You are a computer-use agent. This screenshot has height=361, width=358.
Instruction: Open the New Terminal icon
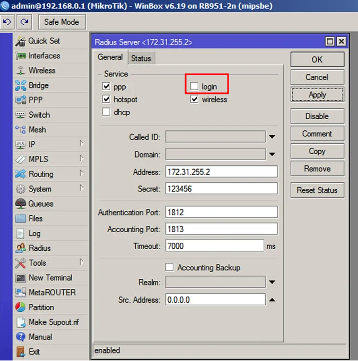(21, 278)
